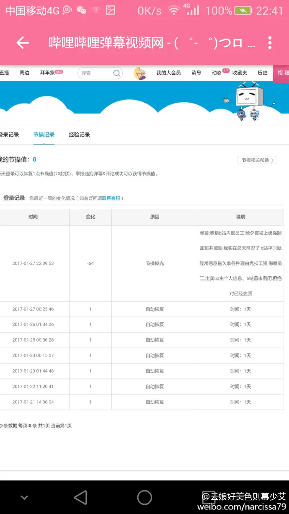Tap the Android back navigation triangle
289x514 pixels.
coord(80,497)
